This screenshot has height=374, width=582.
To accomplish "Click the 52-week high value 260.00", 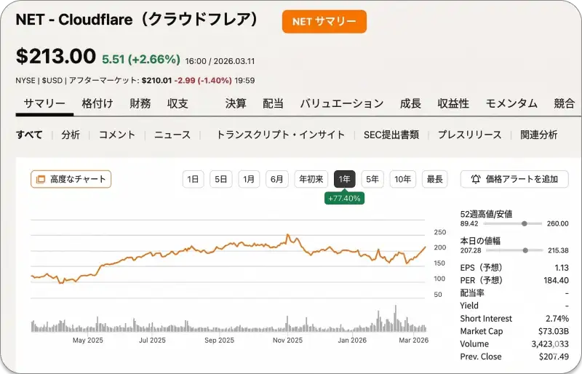I will click(x=557, y=223).
